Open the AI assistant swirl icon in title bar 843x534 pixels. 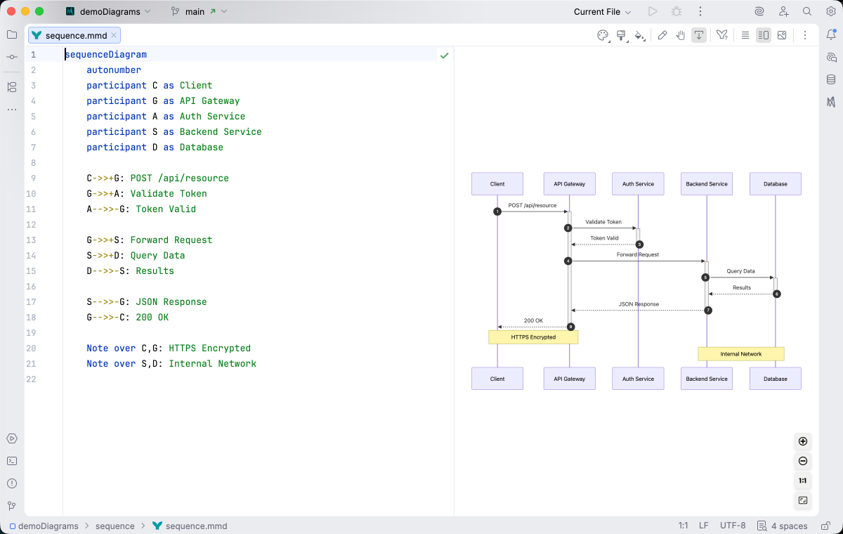point(759,11)
